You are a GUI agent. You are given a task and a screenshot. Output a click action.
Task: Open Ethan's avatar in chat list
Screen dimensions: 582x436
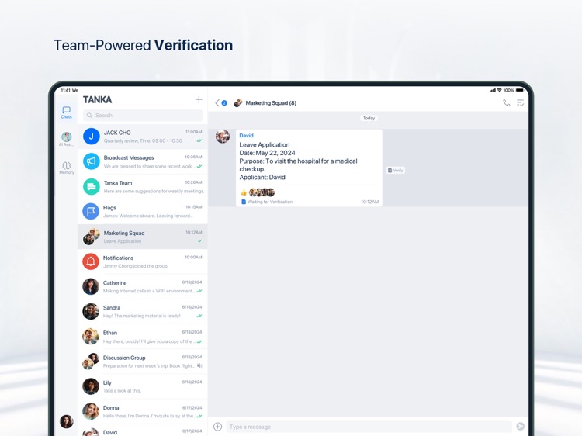point(91,337)
